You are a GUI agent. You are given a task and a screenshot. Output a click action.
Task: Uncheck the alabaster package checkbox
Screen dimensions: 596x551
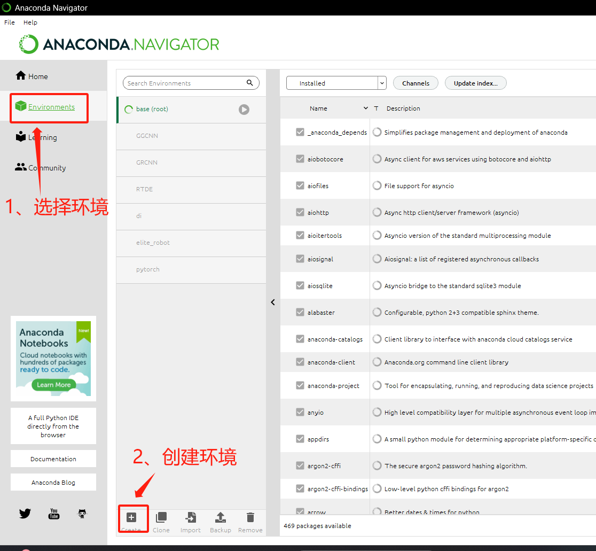(x=300, y=312)
